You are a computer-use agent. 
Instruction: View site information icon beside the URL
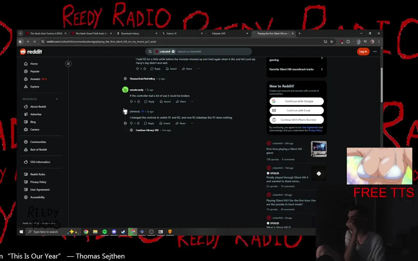tap(43, 42)
